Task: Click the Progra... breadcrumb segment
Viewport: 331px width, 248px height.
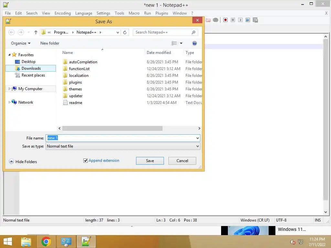Action: pyautogui.click(x=61, y=32)
